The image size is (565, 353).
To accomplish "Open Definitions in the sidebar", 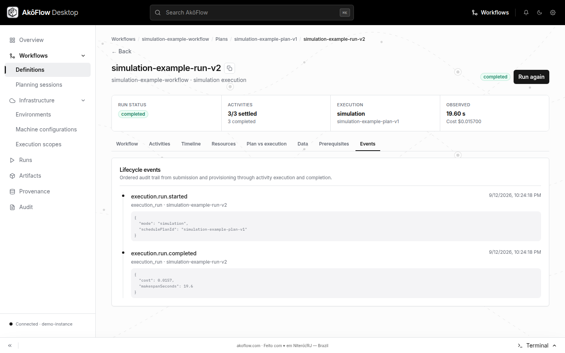I will coord(48,70).
